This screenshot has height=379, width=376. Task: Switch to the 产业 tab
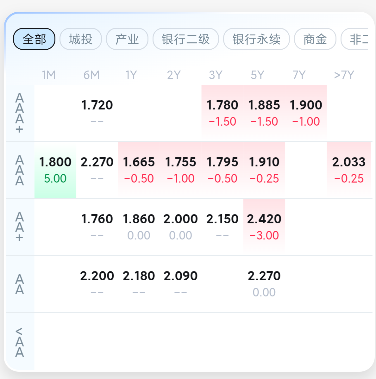(x=127, y=39)
